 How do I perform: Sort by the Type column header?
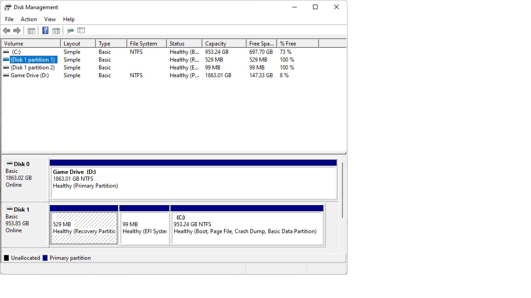pyautogui.click(x=112, y=44)
